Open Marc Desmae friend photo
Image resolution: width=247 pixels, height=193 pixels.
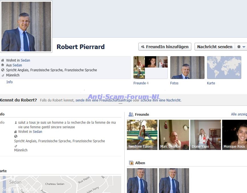click(x=174, y=135)
